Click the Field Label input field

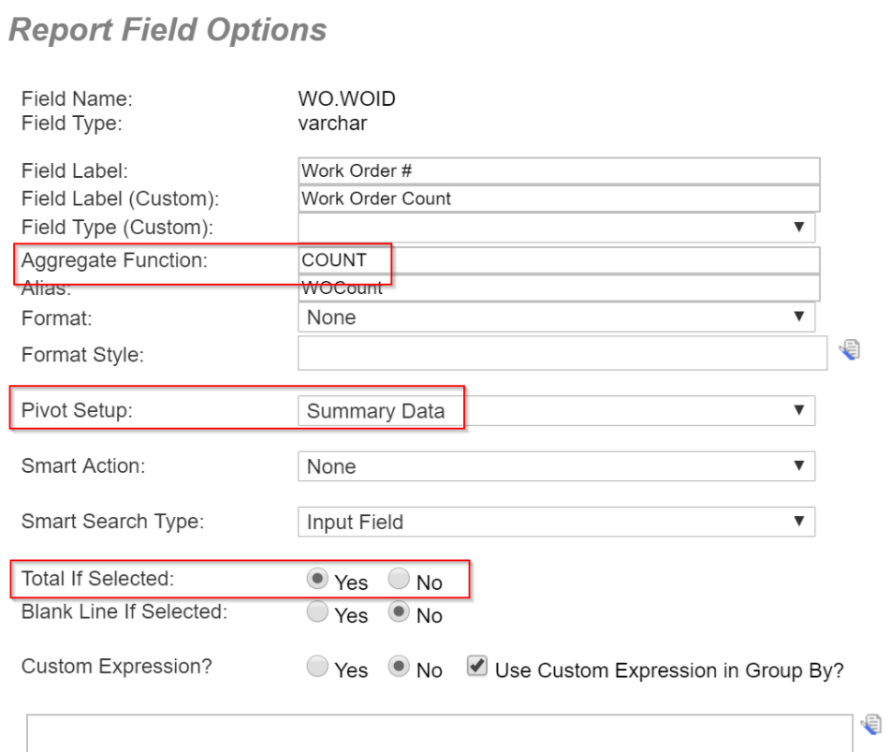(x=558, y=171)
